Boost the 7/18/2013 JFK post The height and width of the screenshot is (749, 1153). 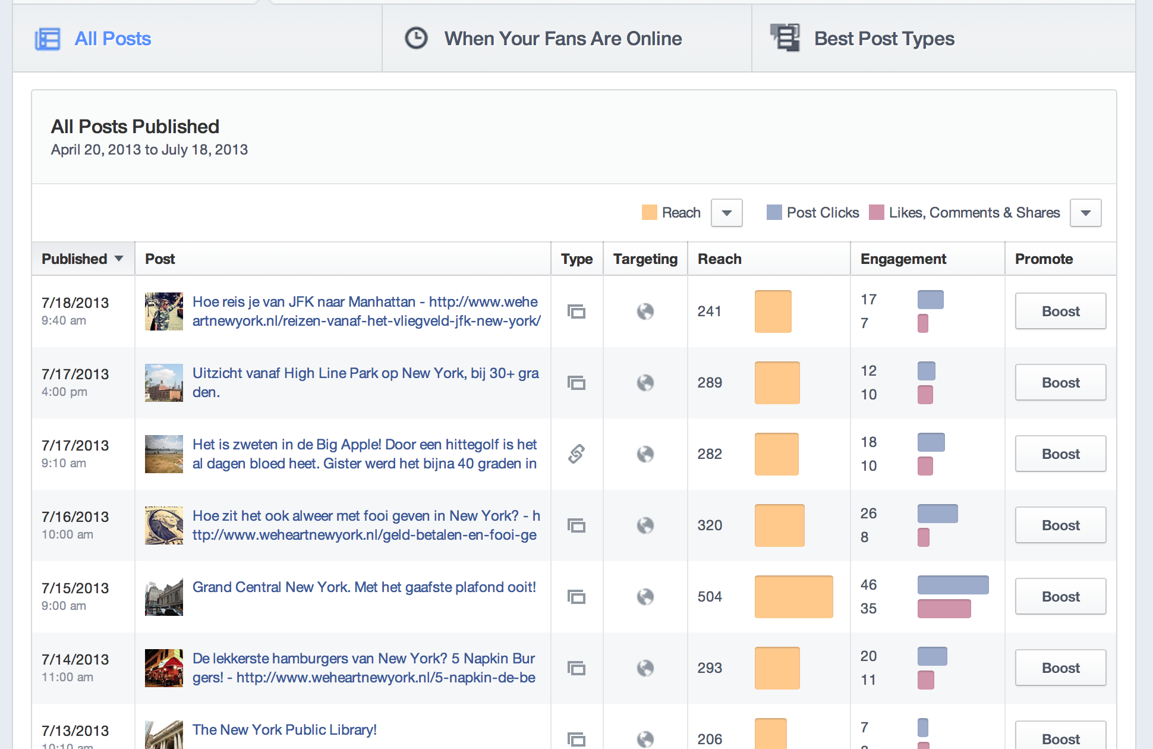[1060, 311]
